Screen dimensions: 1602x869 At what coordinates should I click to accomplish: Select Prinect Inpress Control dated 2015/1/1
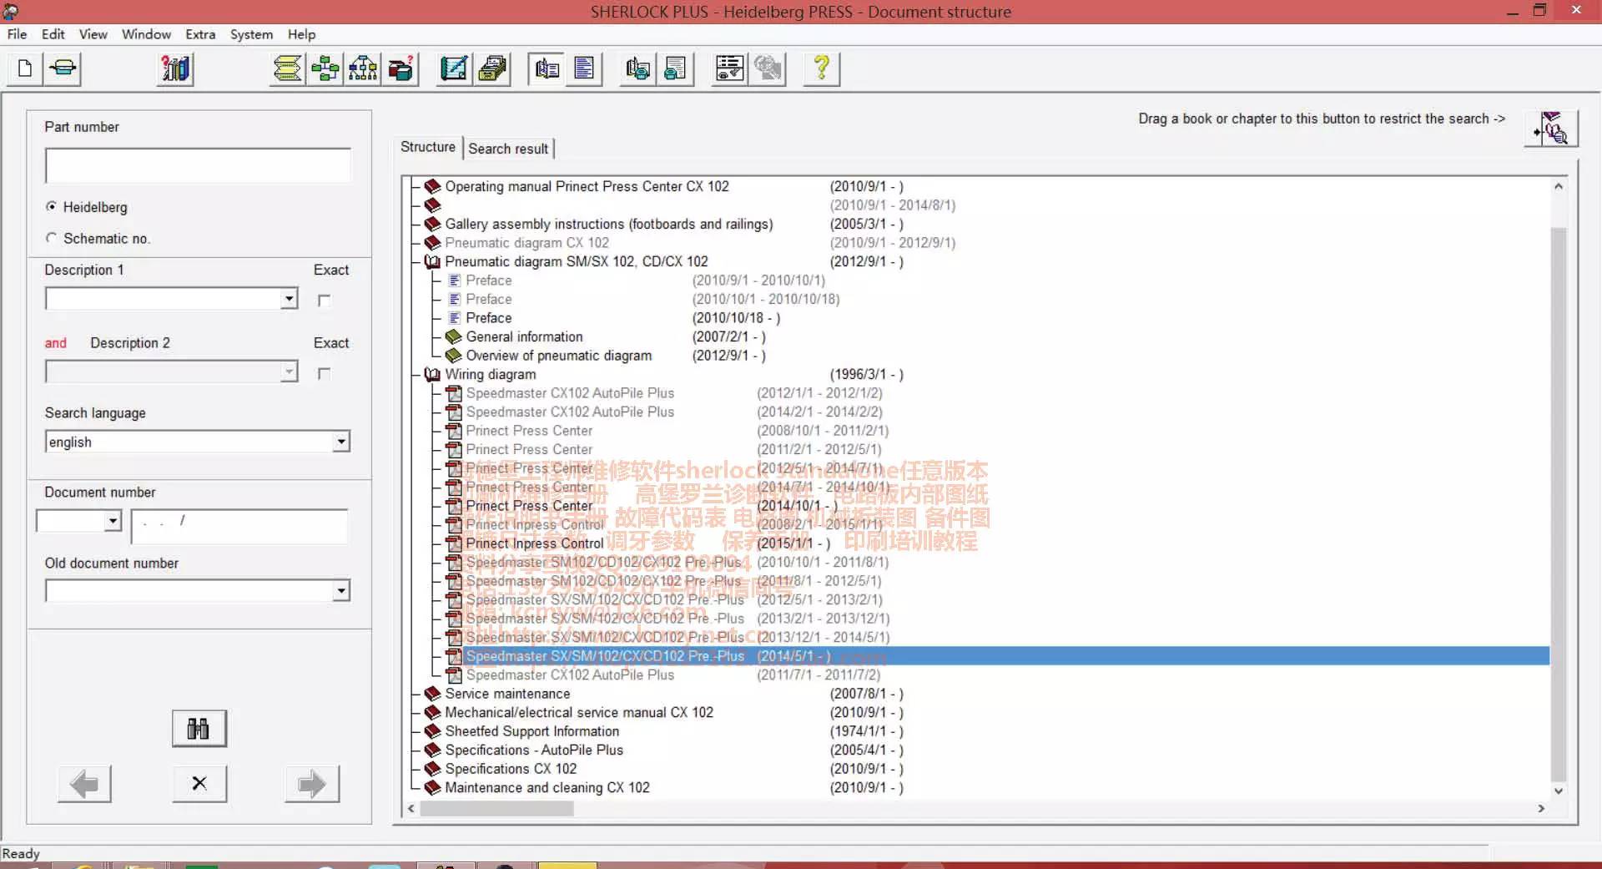coord(534,543)
